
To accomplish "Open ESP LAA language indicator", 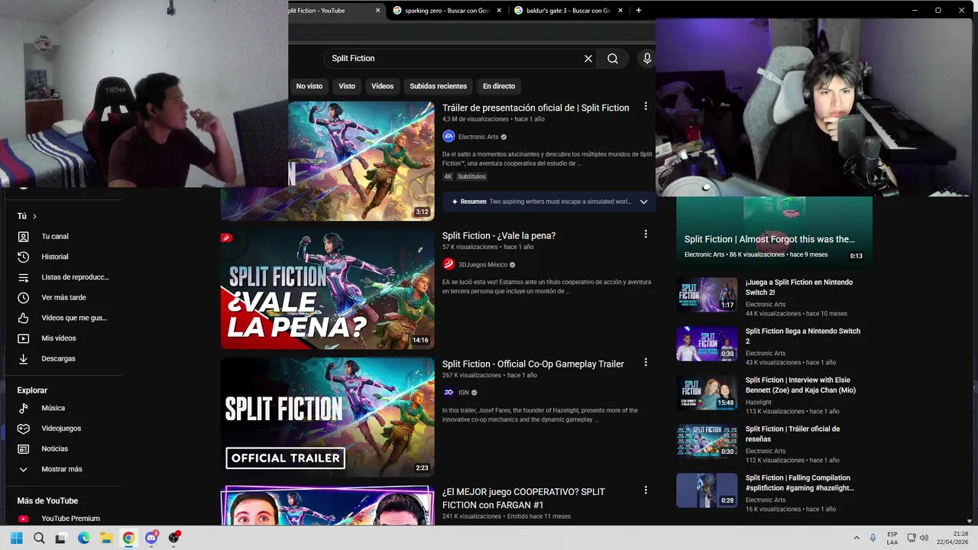I will [892, 538].
